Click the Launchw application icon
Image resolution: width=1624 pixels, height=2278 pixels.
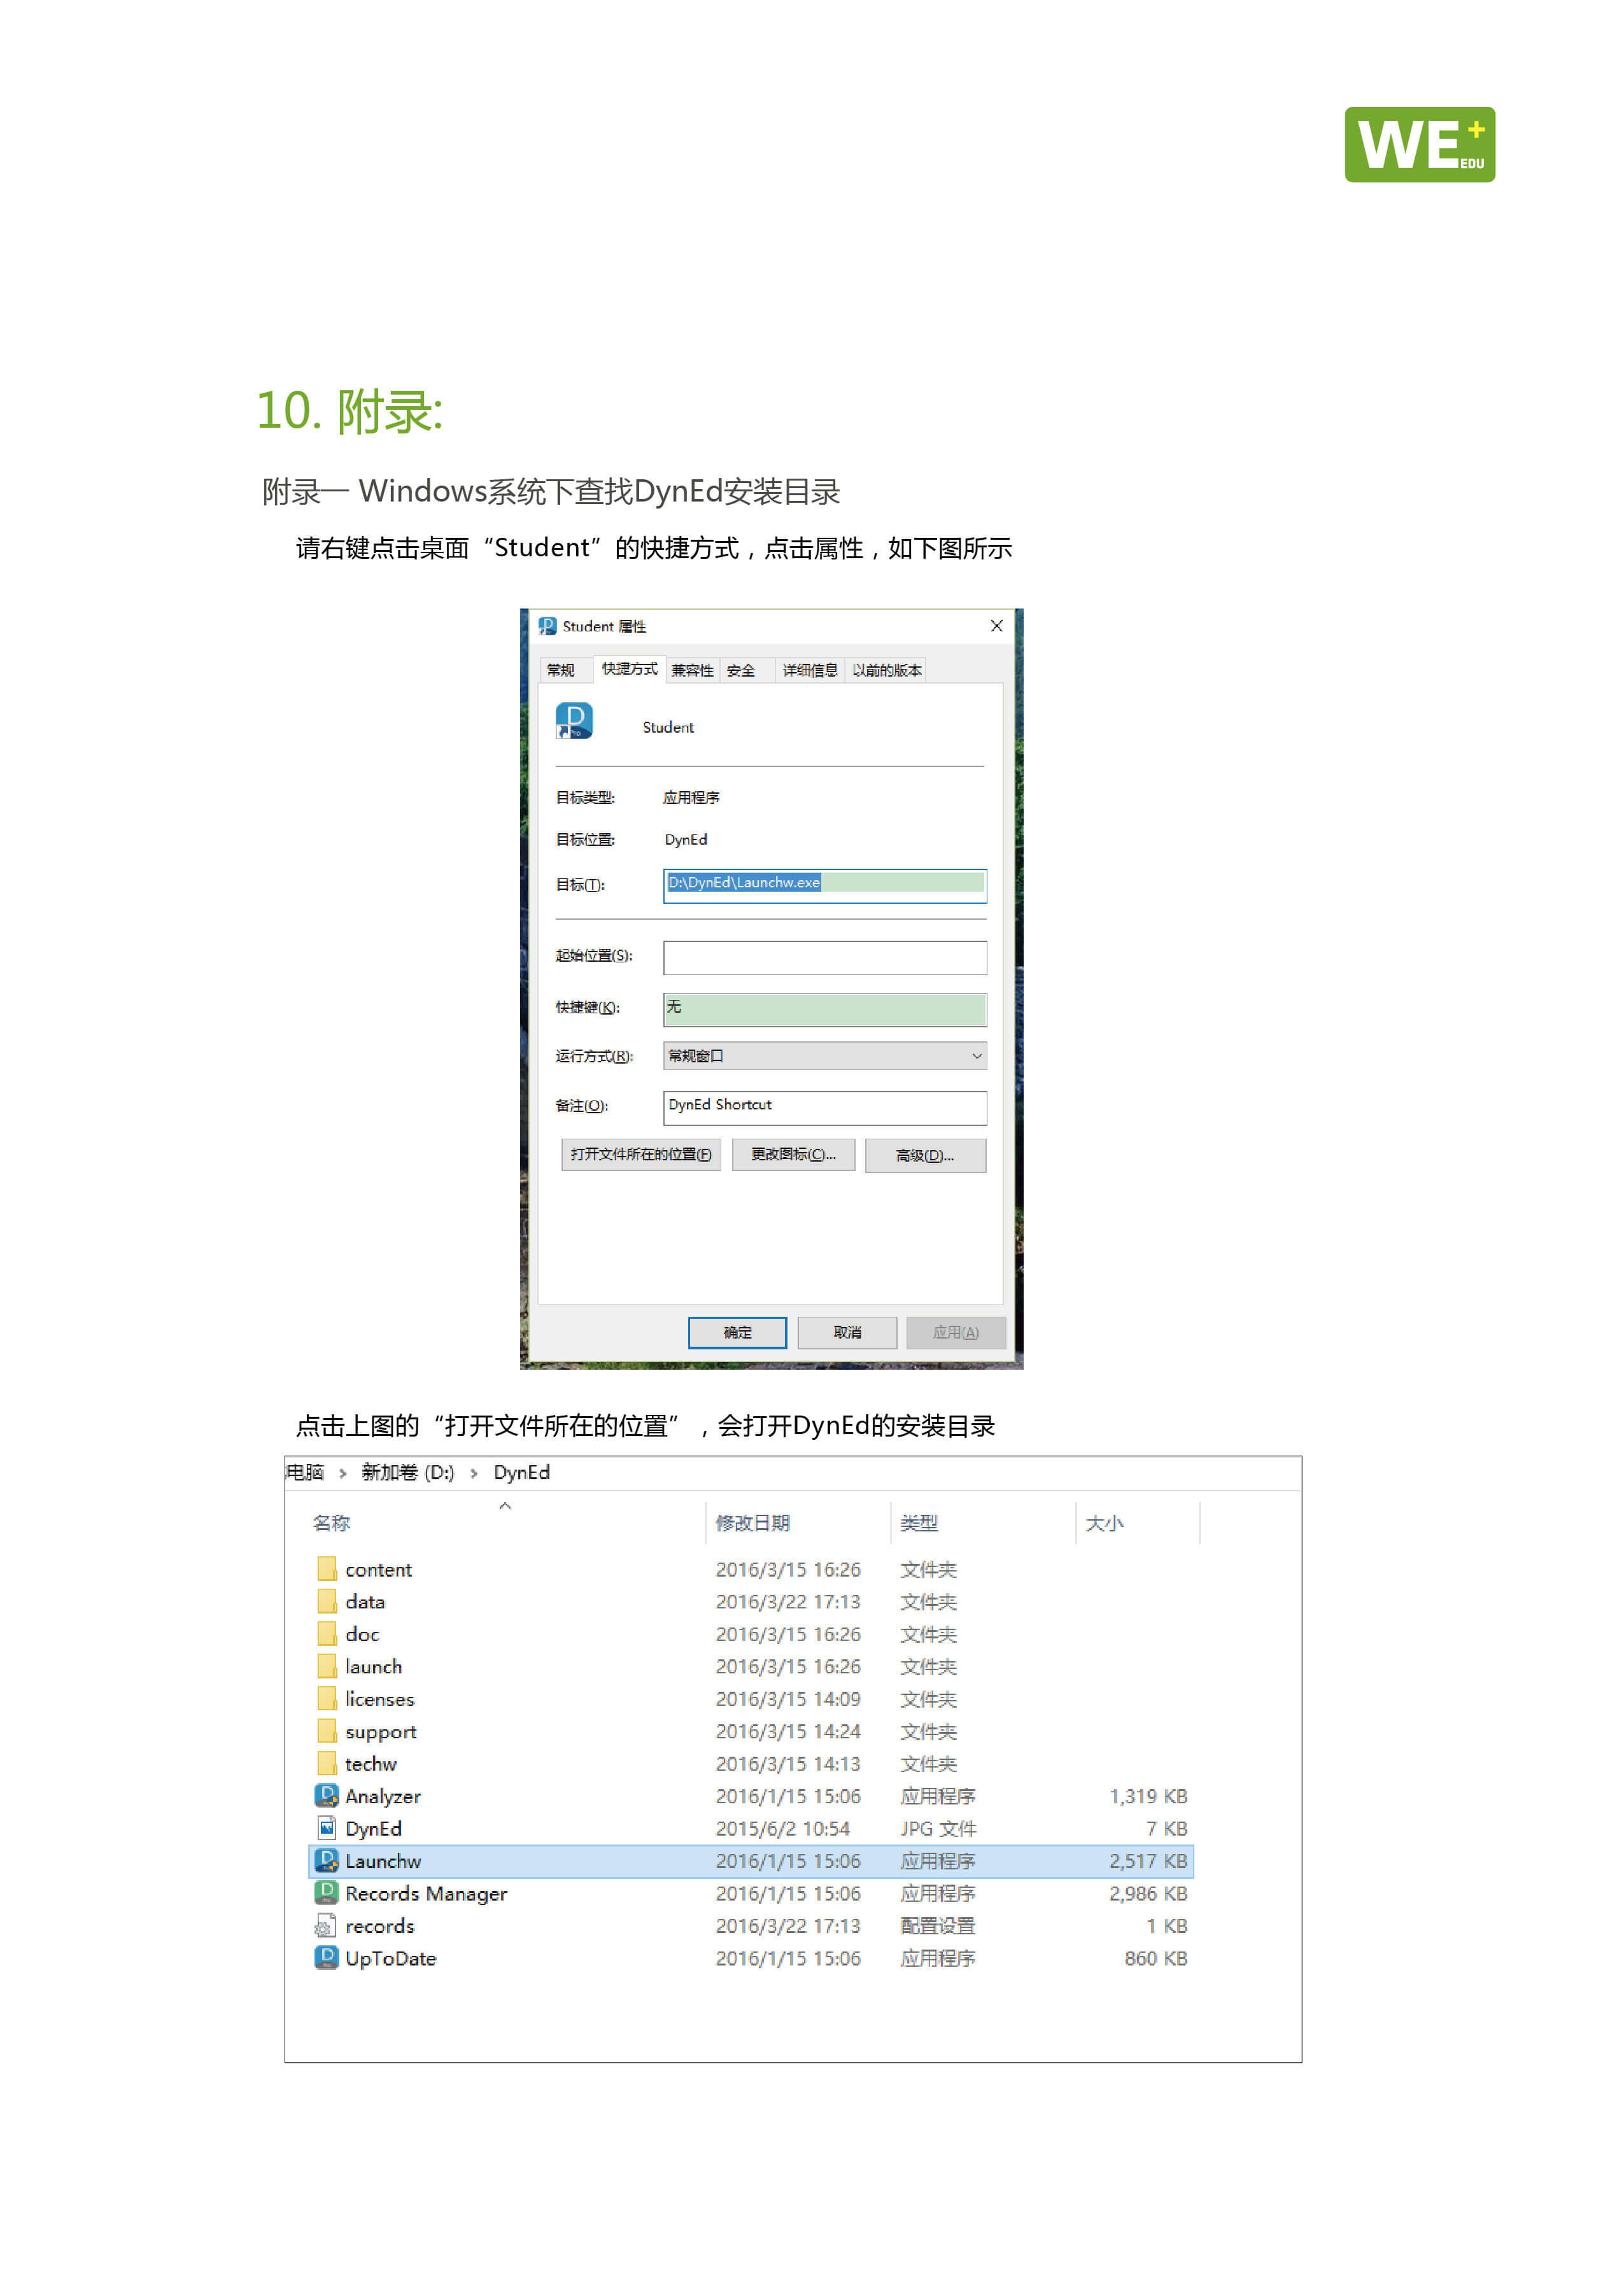point(326,1860)
